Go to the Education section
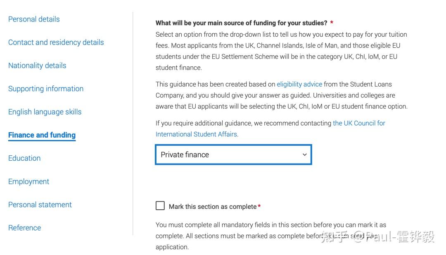This screenshot has width=446, height=255. [x=24, y=158]
